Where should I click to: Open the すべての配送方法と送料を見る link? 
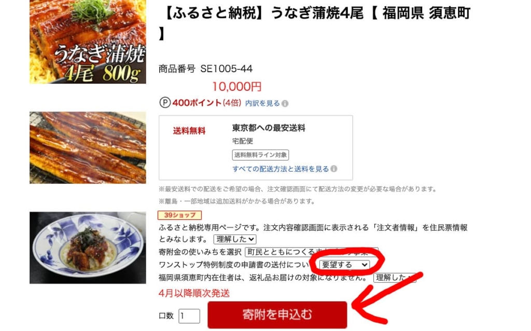pyautogui.click(x=281, y=169)
